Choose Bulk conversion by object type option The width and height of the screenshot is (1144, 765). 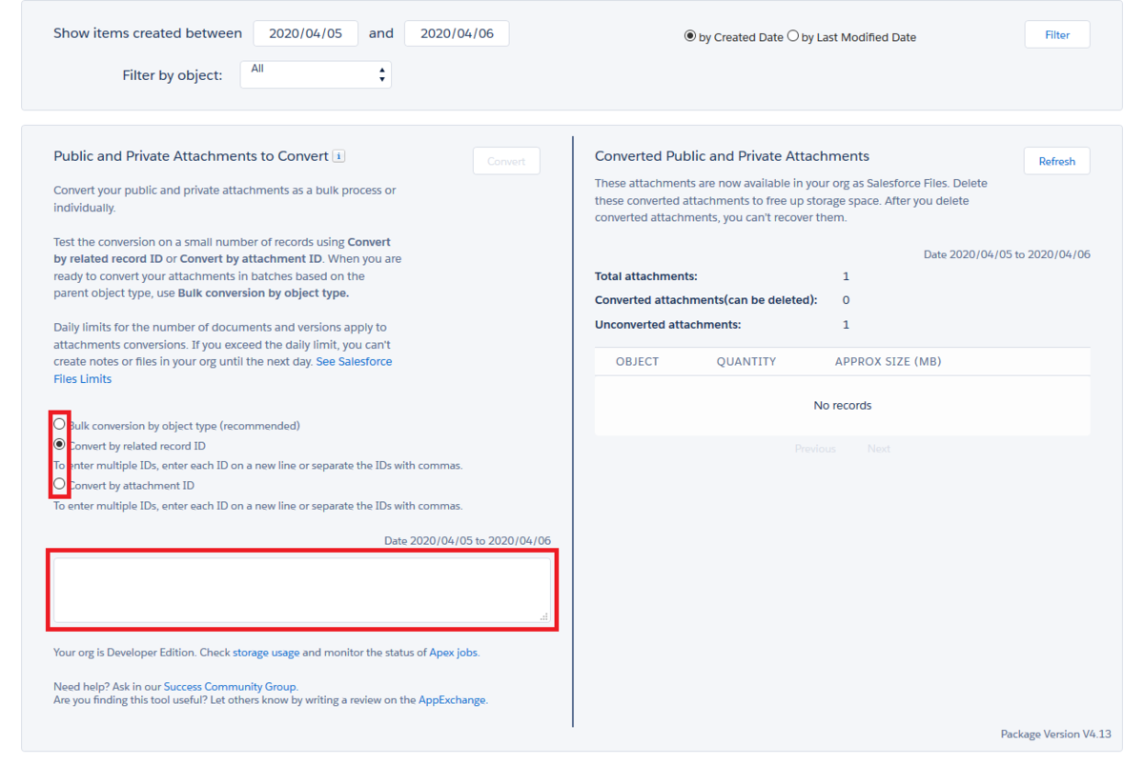tap(60, 424)
